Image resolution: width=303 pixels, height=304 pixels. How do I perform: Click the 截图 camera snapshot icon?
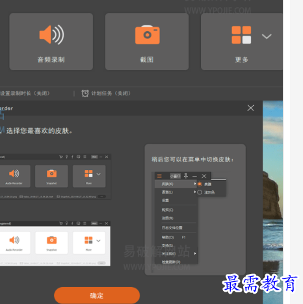148,35
